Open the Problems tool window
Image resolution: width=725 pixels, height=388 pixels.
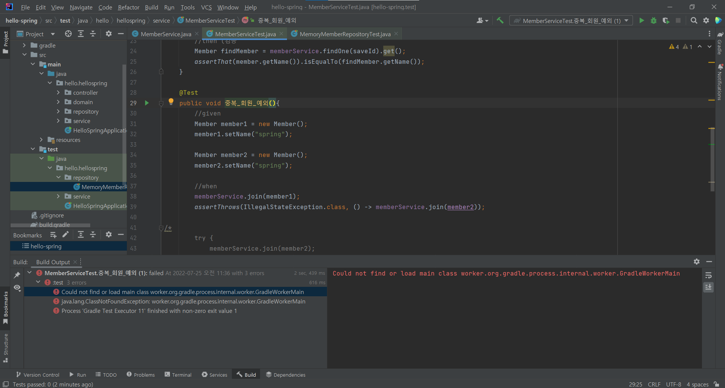point(140,375)
